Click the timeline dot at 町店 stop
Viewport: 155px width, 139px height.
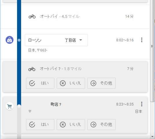coord(19,106)
